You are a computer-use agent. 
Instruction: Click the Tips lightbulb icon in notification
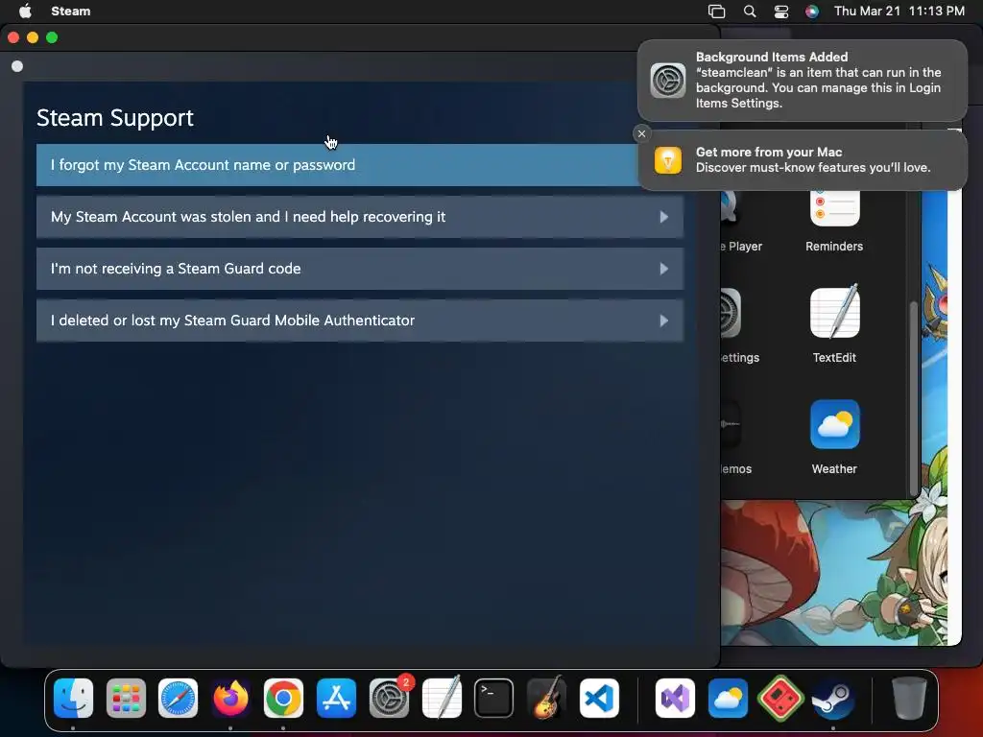click(x=668, y=160)
